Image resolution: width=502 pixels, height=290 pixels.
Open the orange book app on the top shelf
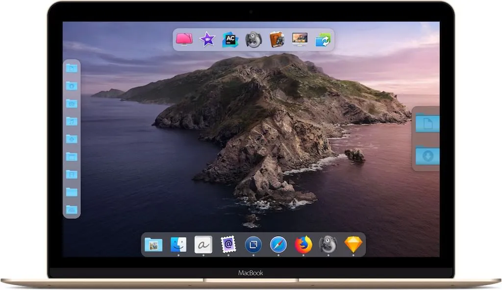pos(277,39)
